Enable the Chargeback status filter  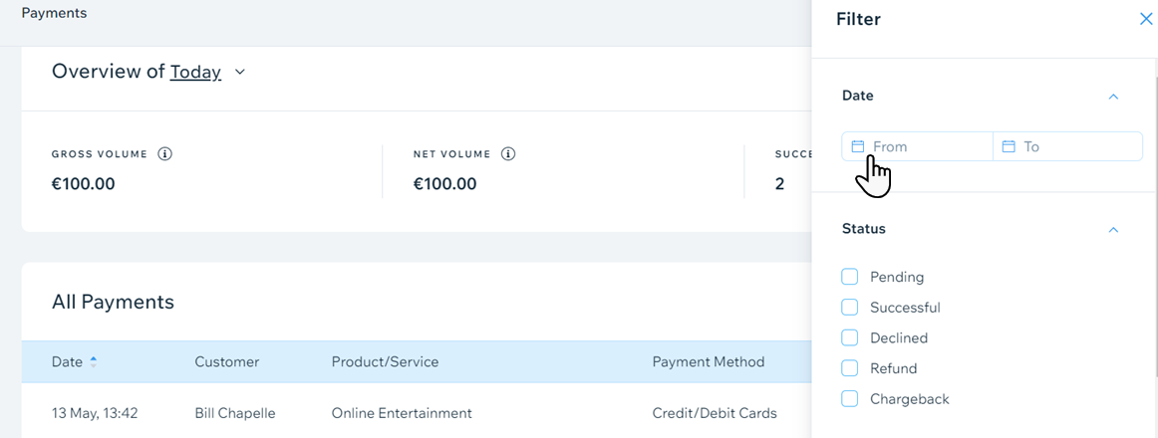[x=850, y=399]
